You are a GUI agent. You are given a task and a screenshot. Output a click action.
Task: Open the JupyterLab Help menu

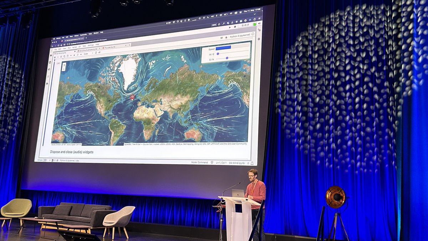(97, 44)
